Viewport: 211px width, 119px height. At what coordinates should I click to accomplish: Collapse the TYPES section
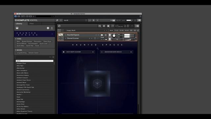(15, 39)
